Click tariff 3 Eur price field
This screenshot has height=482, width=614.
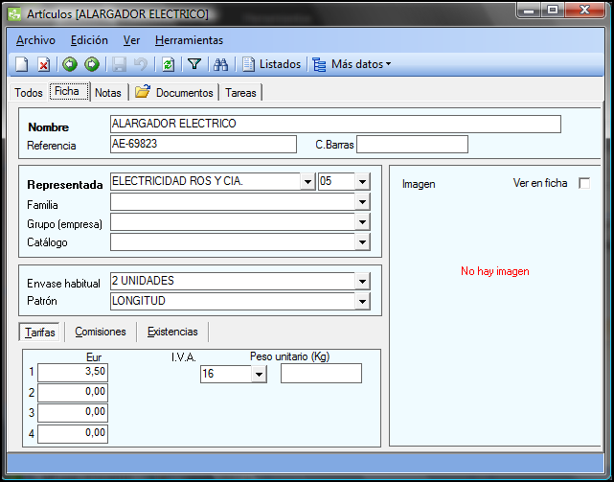click(73, 413)
